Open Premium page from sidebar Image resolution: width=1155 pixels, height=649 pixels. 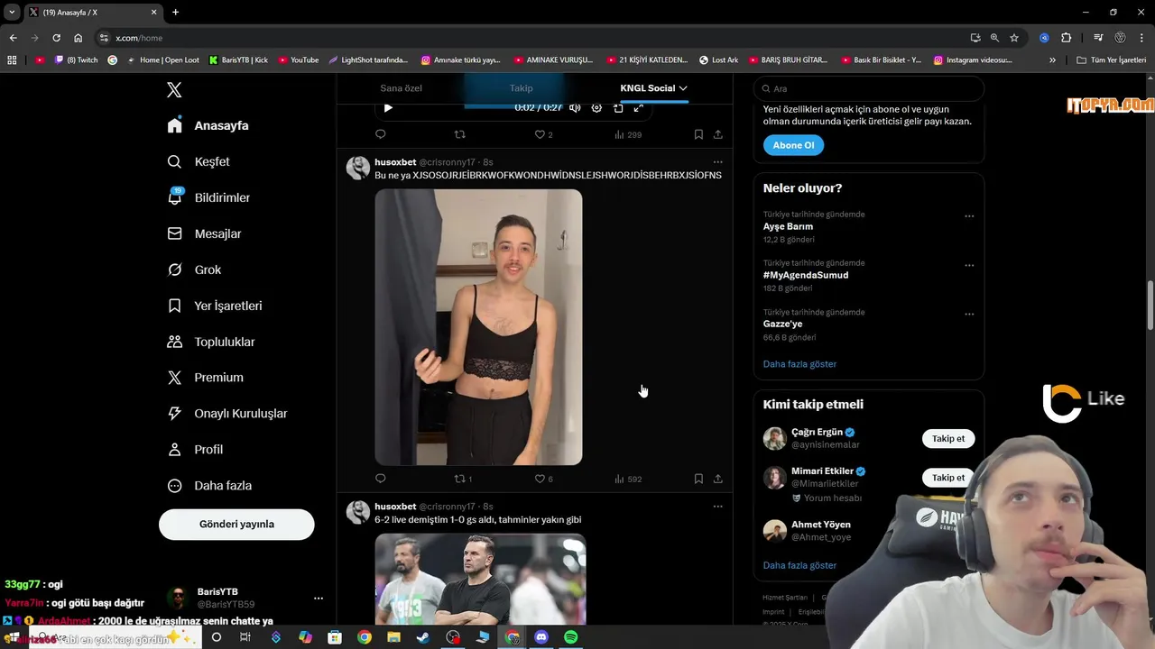[x=206, y=378]
